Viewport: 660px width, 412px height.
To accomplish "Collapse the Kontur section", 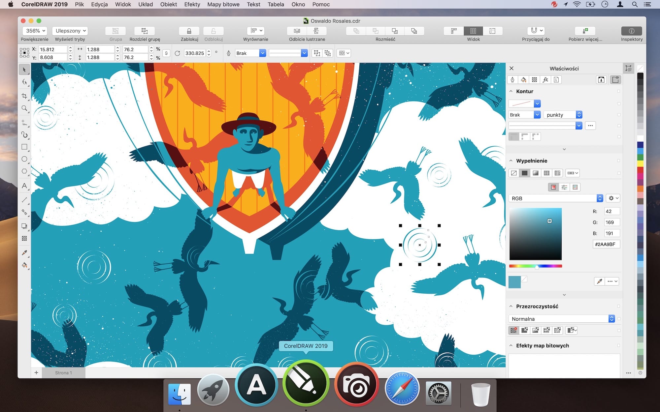I will tap(511, 91).
